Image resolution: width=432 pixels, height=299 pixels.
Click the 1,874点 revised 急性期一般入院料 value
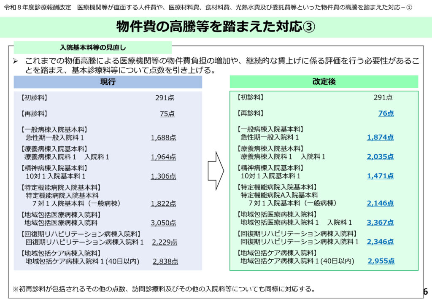coord(380,137)
